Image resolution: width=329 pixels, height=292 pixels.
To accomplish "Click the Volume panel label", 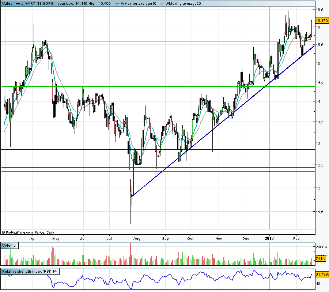I will [9, 246].
